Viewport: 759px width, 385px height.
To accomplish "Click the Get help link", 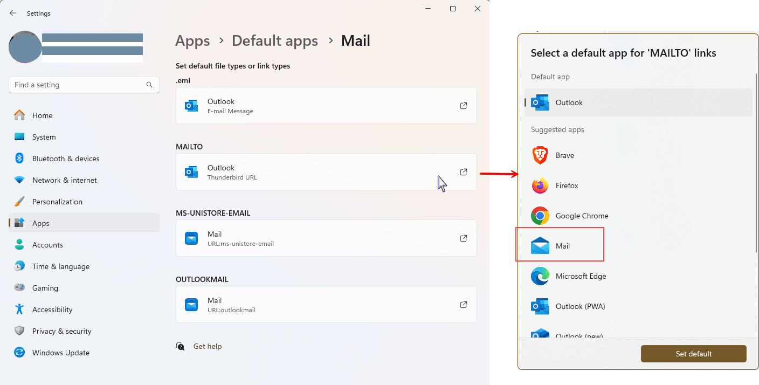I will [x=208, y=346].
